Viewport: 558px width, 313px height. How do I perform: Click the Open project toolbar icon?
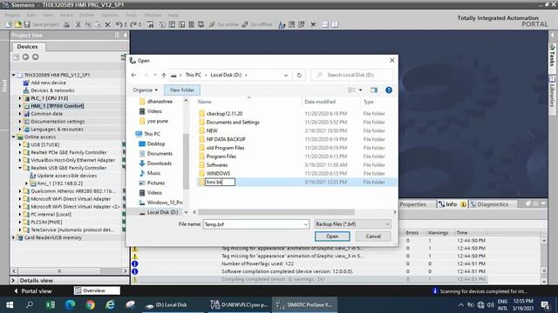[x=17, y=24]
